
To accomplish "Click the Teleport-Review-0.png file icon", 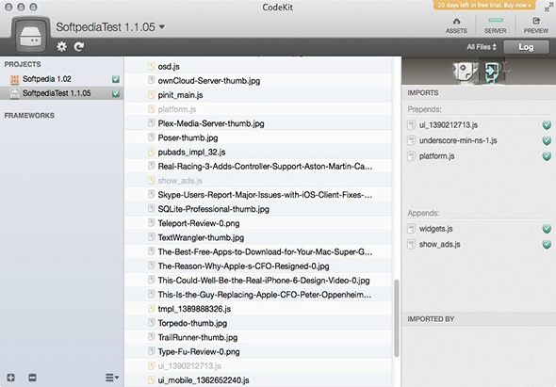I will (152, 223).
